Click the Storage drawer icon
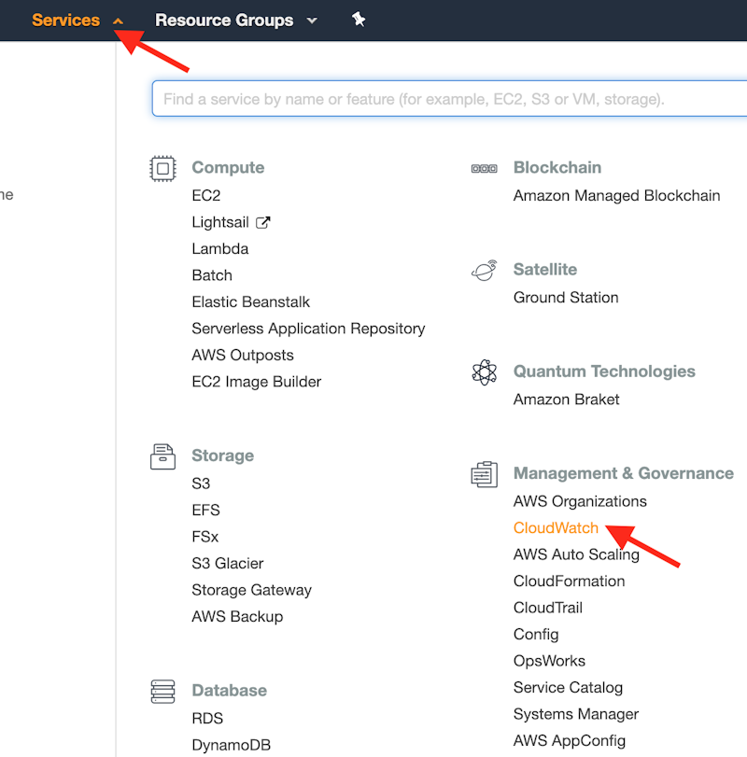The width and height of the screenshot is (747, 757). [x=162, y=456]
